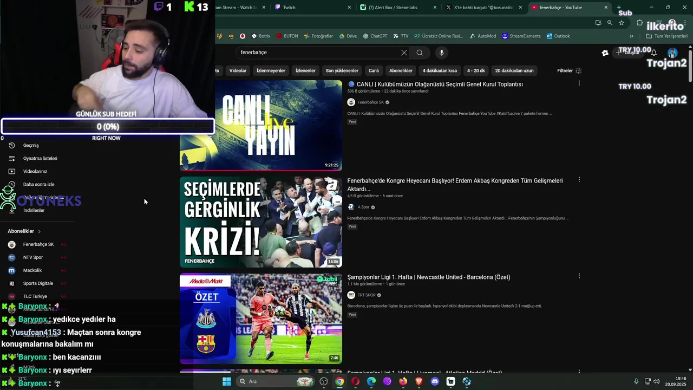
Task: Open Google Chrome in the taskbar
Action: pos(339,381)
